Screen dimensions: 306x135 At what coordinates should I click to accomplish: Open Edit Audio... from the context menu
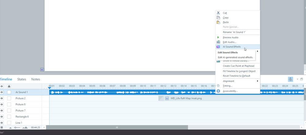tap(238, 42)
